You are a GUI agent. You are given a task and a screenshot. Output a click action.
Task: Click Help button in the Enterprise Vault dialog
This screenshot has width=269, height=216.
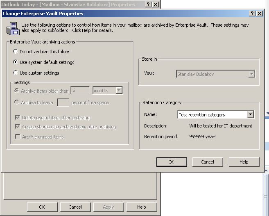[x=244, y=162]
